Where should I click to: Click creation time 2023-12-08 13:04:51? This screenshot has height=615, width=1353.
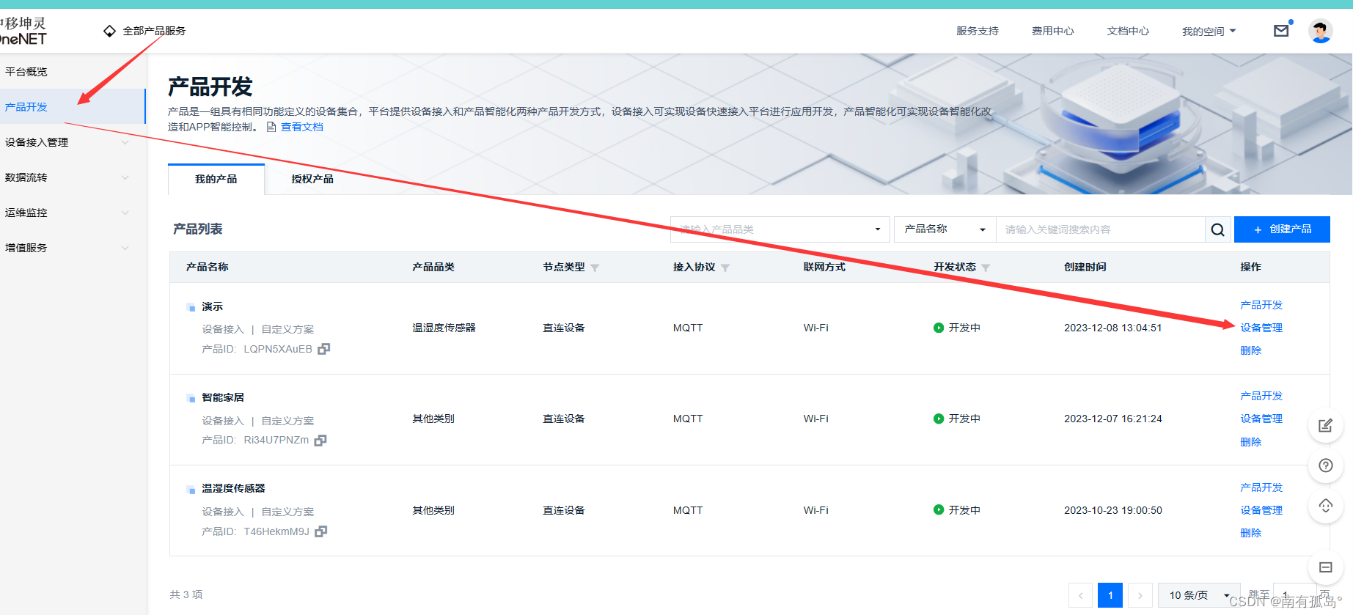click(x=1113, y=328)
